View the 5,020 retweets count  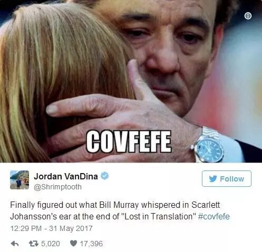[51, 244]
